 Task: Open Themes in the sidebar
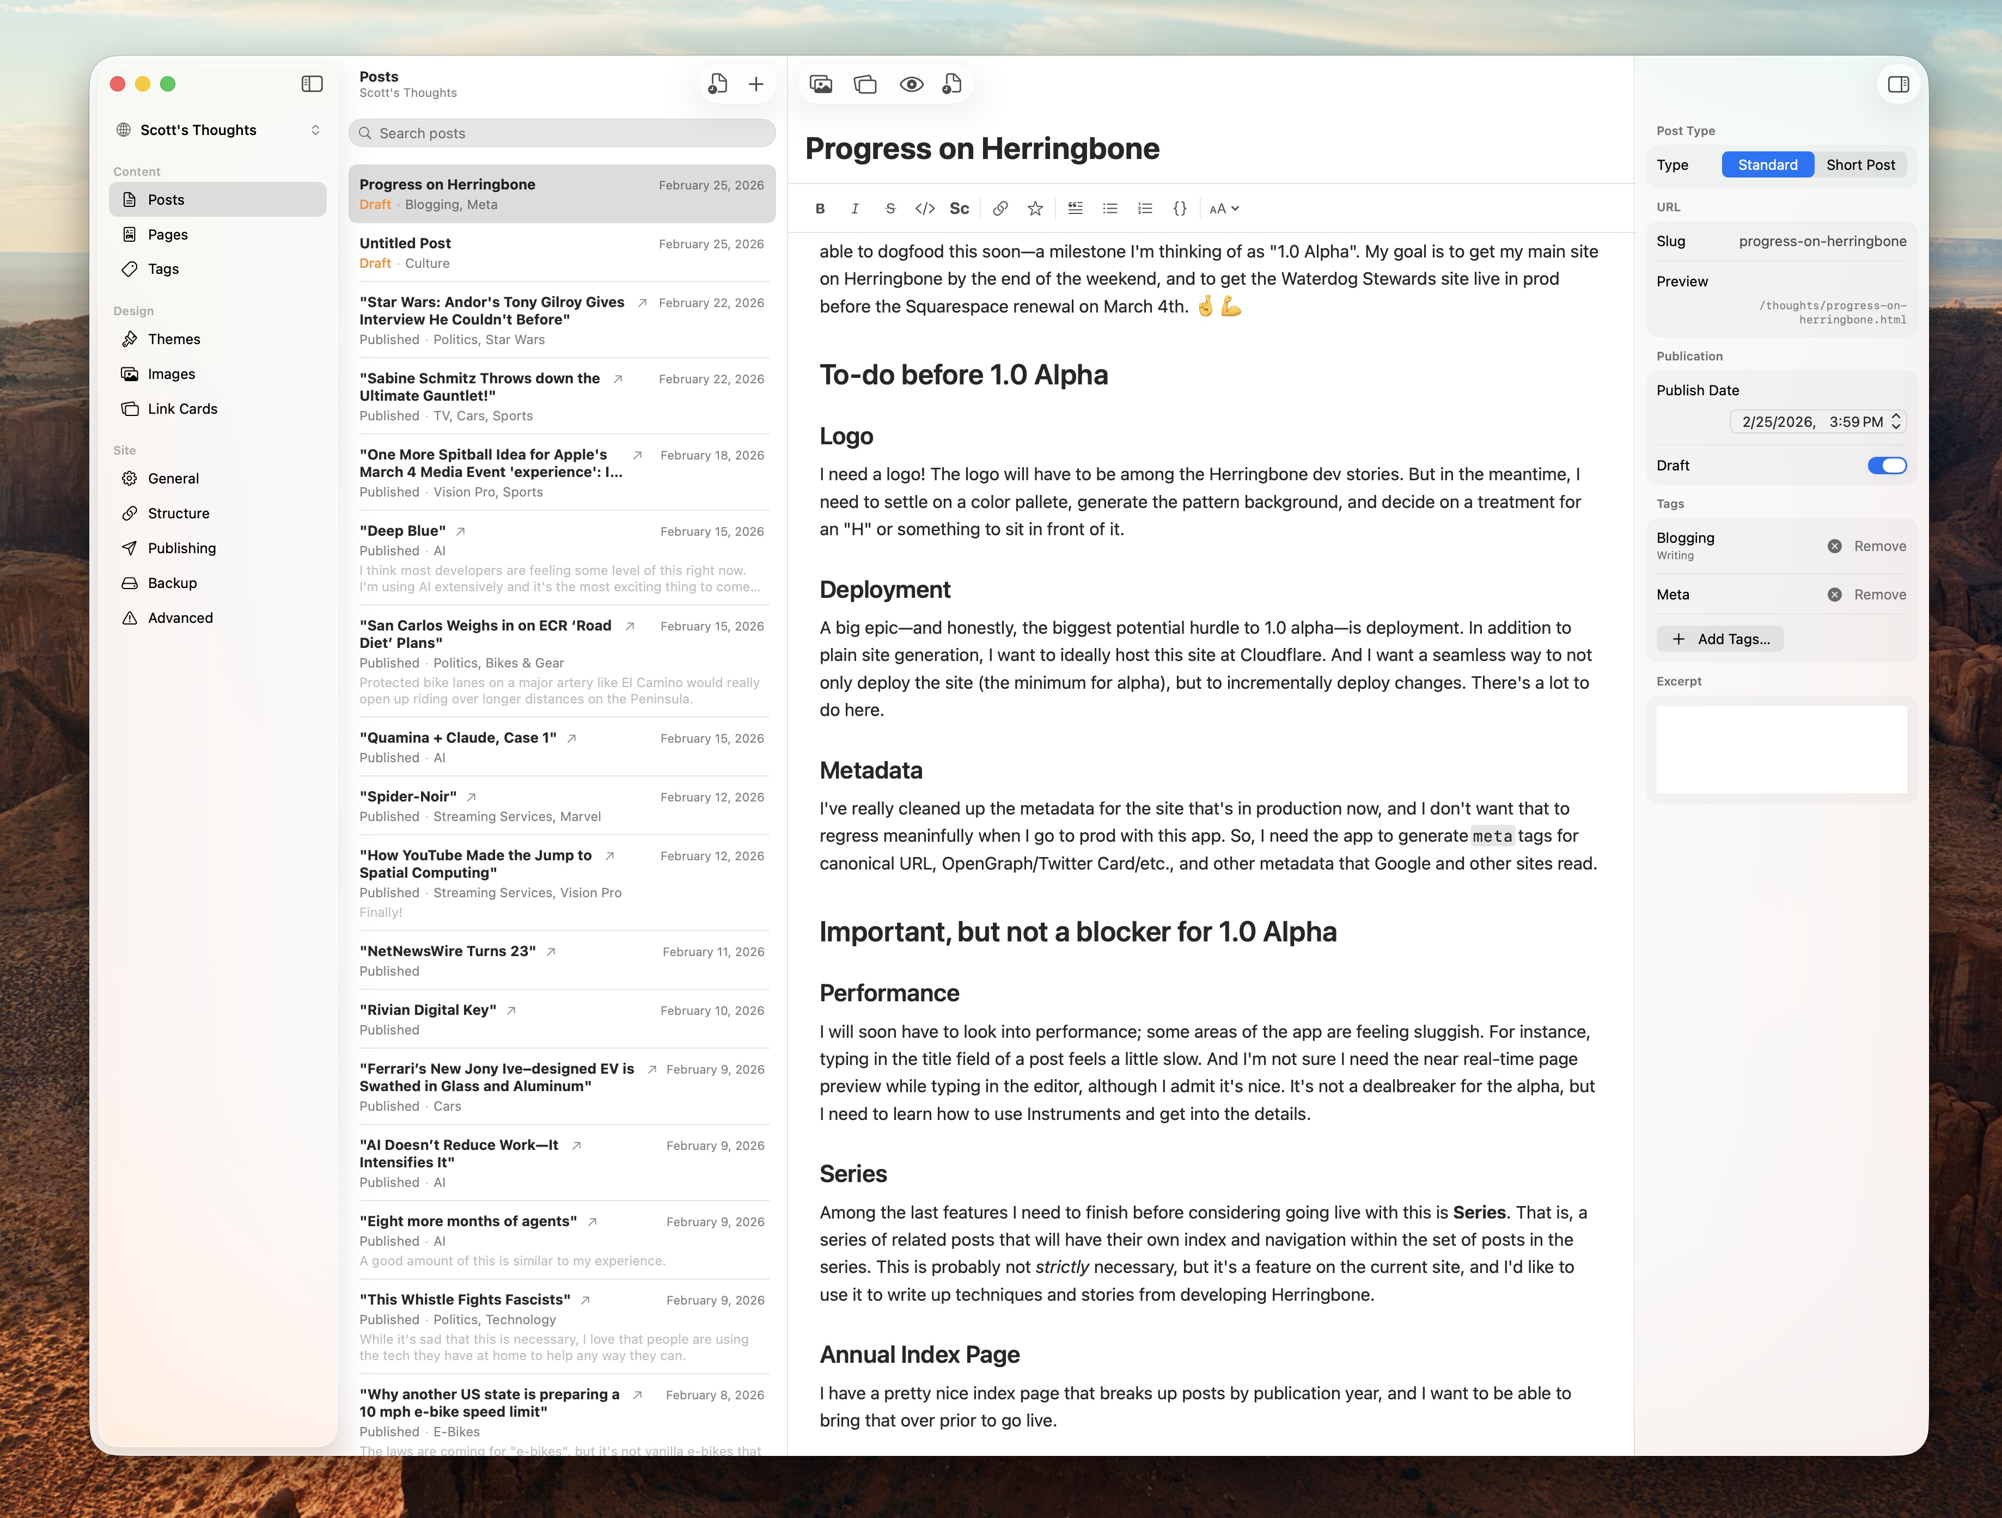(174, 339)
